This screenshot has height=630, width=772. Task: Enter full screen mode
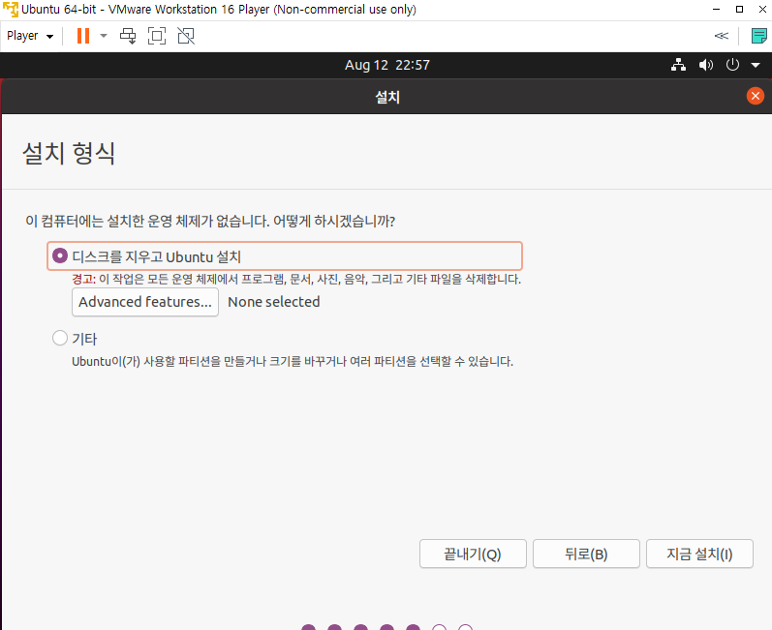click(157, 36)
